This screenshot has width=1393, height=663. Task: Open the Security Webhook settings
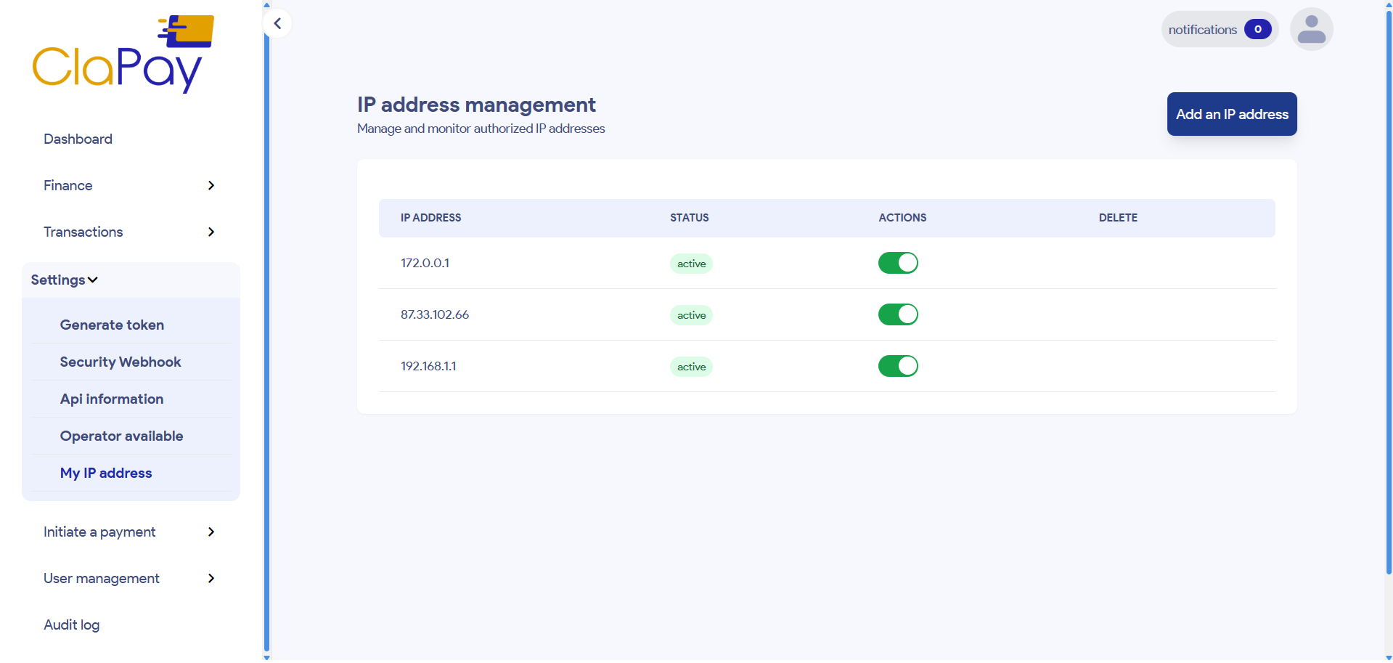[120, 362]
